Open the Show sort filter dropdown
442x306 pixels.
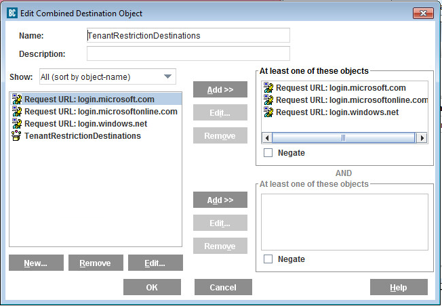point(108,76)
